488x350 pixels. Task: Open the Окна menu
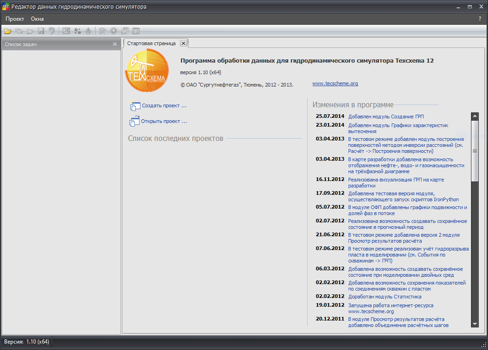(37, 19)
